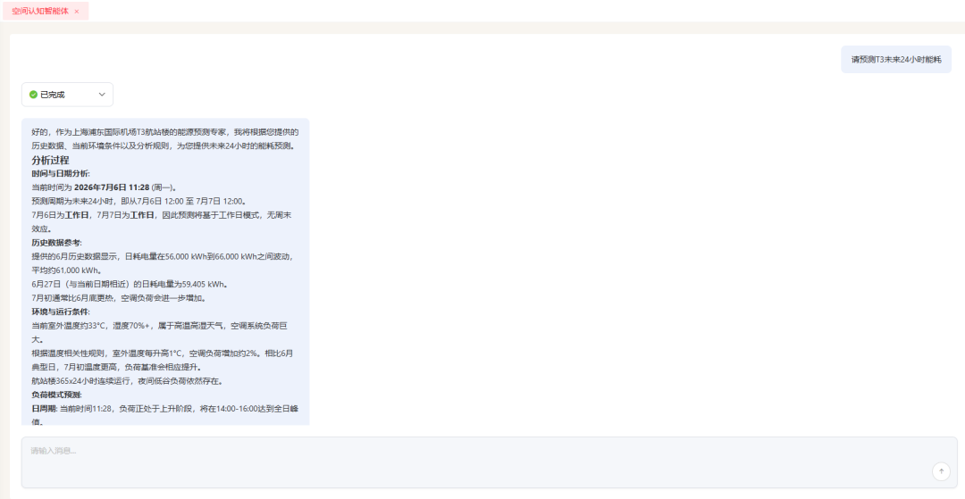
Task: Click the 分析过程 heading
Action: click(50, 161)
